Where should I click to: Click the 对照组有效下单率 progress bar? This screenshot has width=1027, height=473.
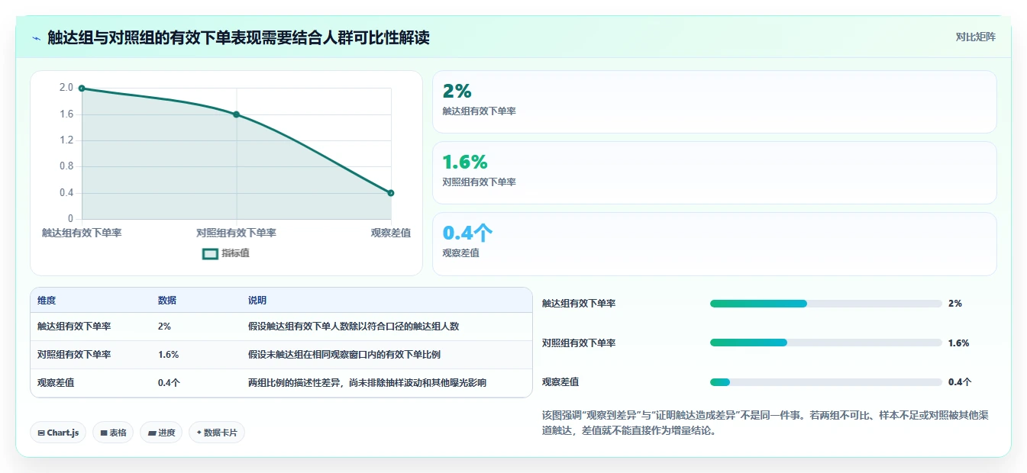coord(825,343)
